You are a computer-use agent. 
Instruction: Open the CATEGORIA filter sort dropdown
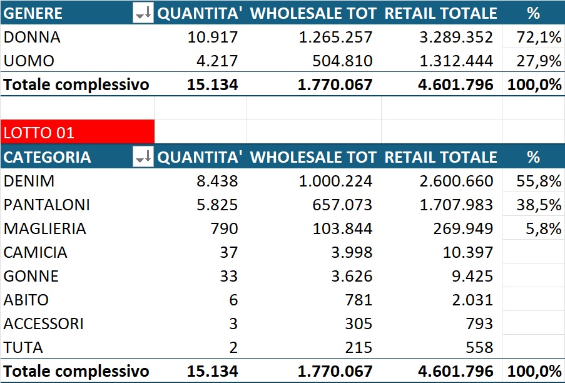click(x=143, y=157)
